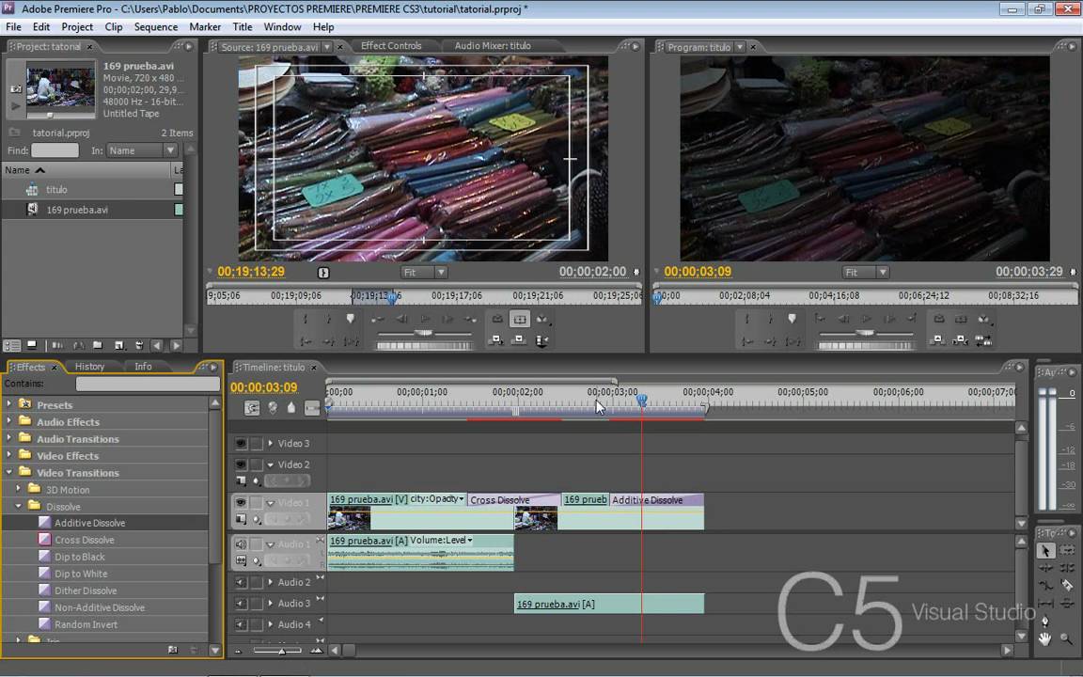Toggle Audio 4 track output speaker
This screenshot has width=1083, height=677.
241,624
